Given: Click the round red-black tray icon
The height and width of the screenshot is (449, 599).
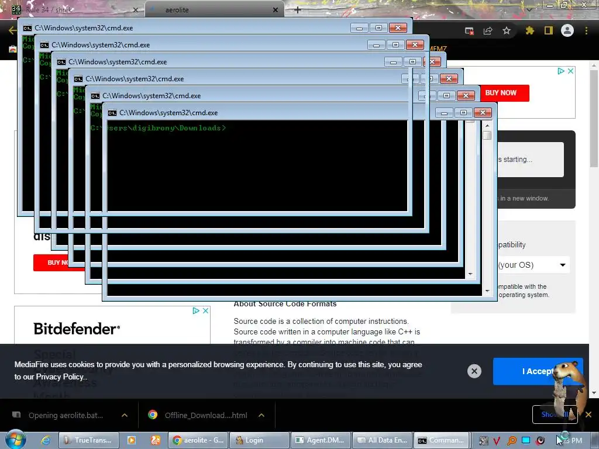Looking at the screenshot, I should [x=540, y=441].
